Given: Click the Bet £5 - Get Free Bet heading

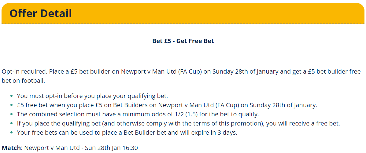Looking at the screenshot, I should 183,41.
